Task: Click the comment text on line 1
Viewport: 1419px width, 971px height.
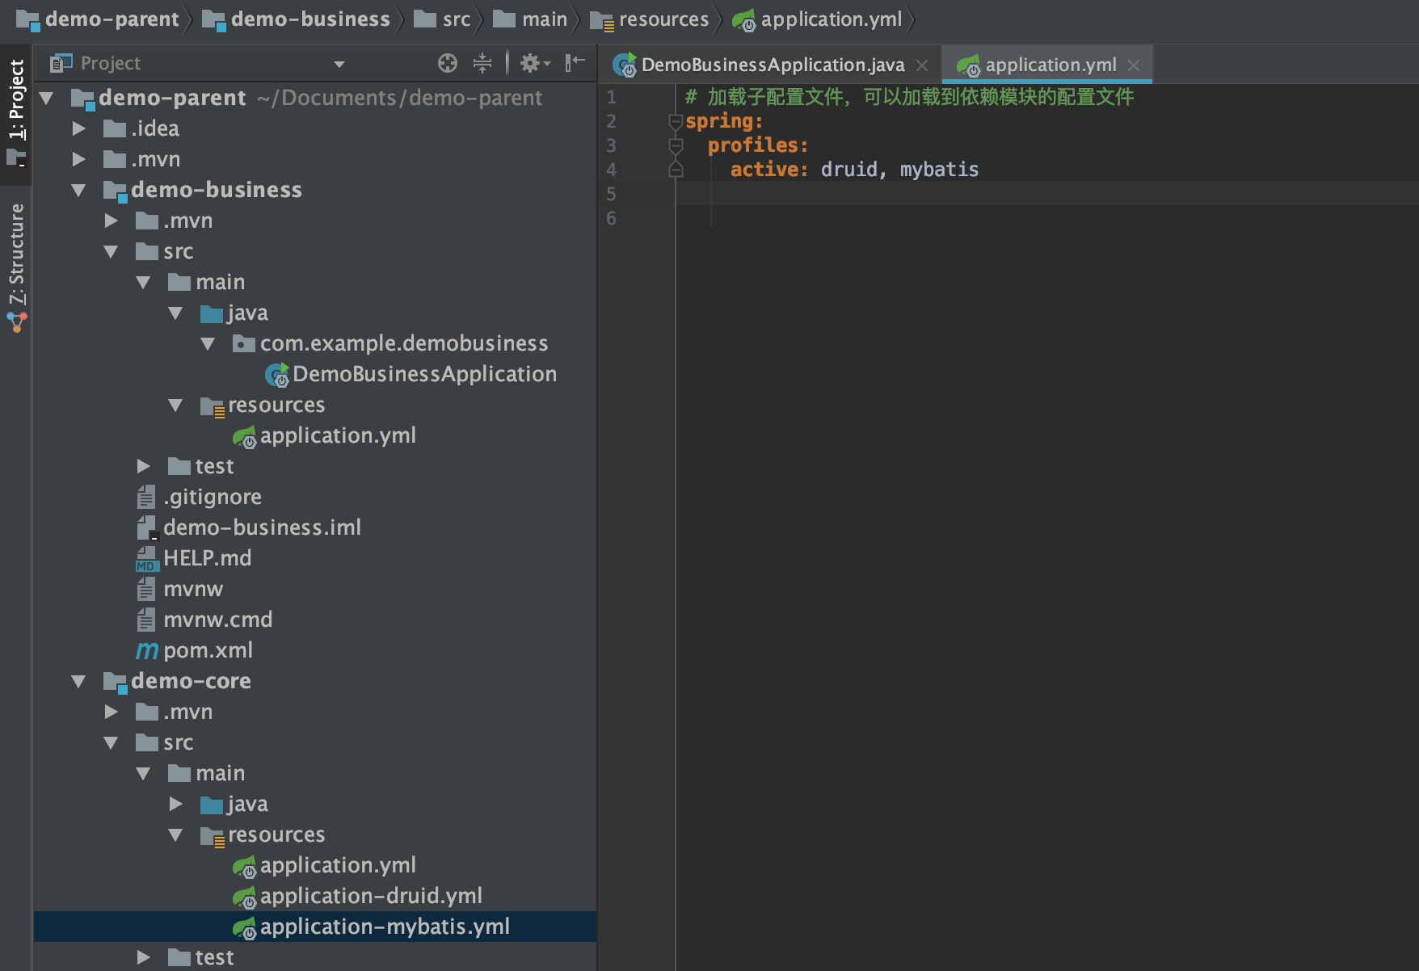Action: 909,97
